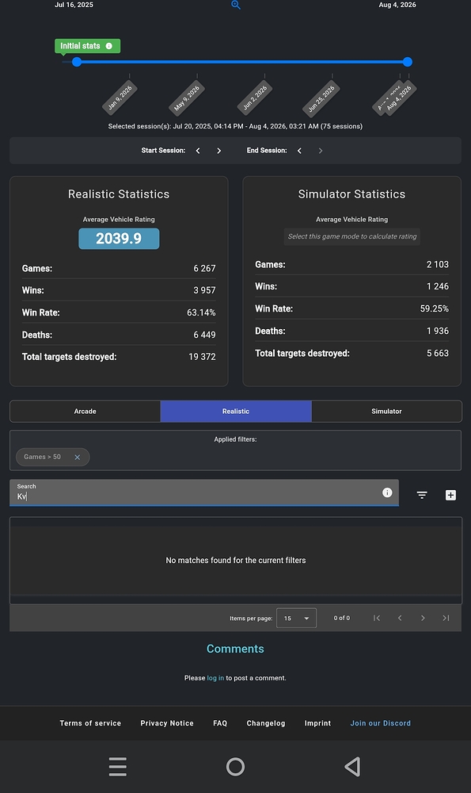This screenshot has height=793, width=471.
Task: Click the Jun 2, 2026 timeline marker
Action: [255, 98]
